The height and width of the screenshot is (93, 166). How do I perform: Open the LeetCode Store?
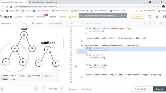pyautogui.click(x=73, y=17)
